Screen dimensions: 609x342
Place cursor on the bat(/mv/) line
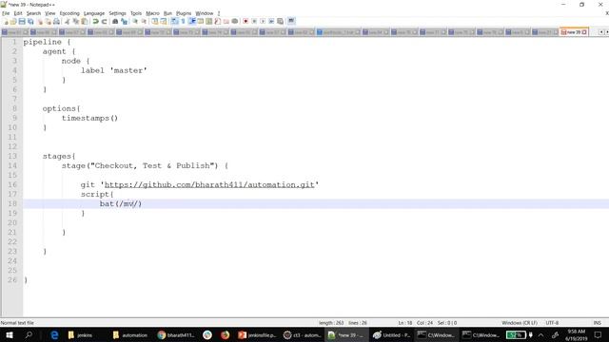[316, 203]
